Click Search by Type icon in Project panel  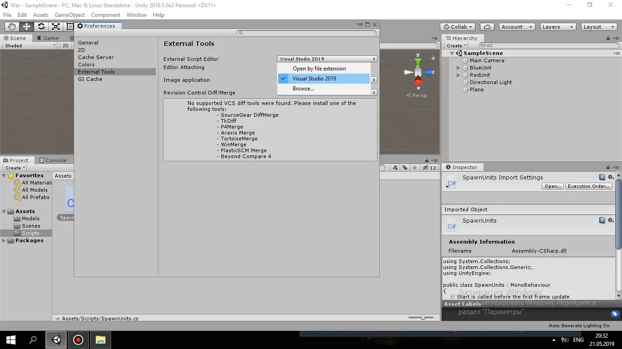395,168
